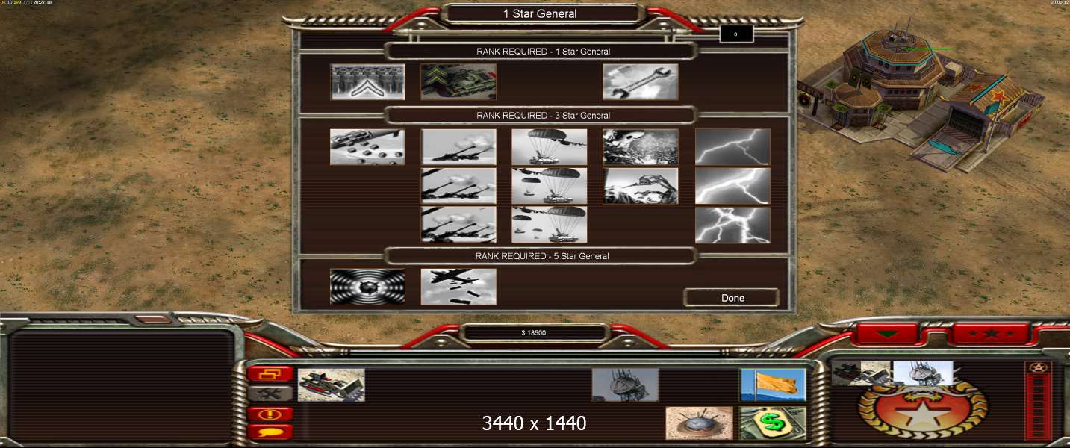This screenshot has width=1070, height=448.
Task: Pick the frenzy level 1 power
Action: 641,147
